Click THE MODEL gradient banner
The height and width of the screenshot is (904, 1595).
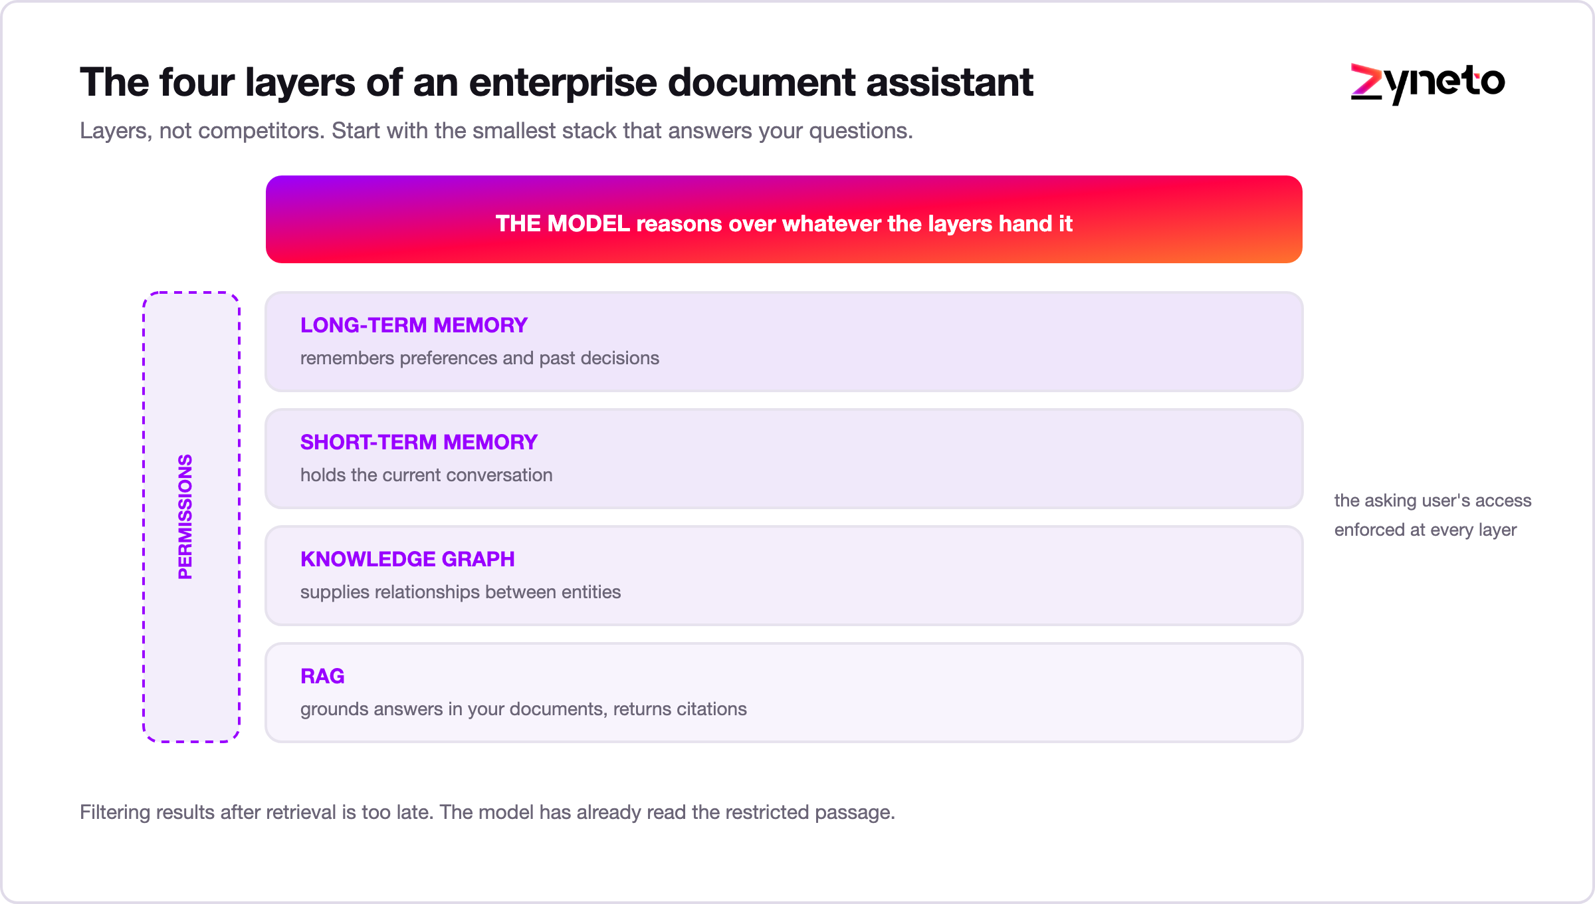click(784, 219)
